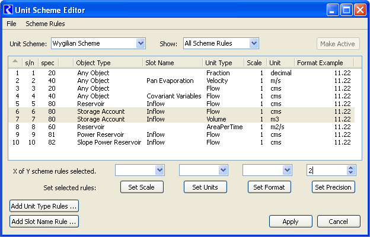Viewport: 370px width, 237px height.
Task: Select the Storage Account Volume row
Action: [181, 119]
